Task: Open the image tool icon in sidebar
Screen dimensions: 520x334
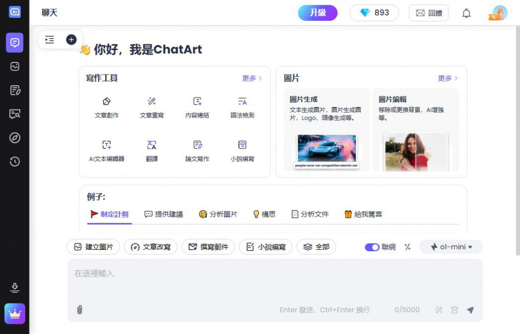Action: 15,66
